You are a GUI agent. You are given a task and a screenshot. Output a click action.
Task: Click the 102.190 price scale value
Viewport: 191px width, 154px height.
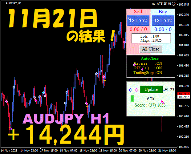pyautogui.click(x=184, y=25)
